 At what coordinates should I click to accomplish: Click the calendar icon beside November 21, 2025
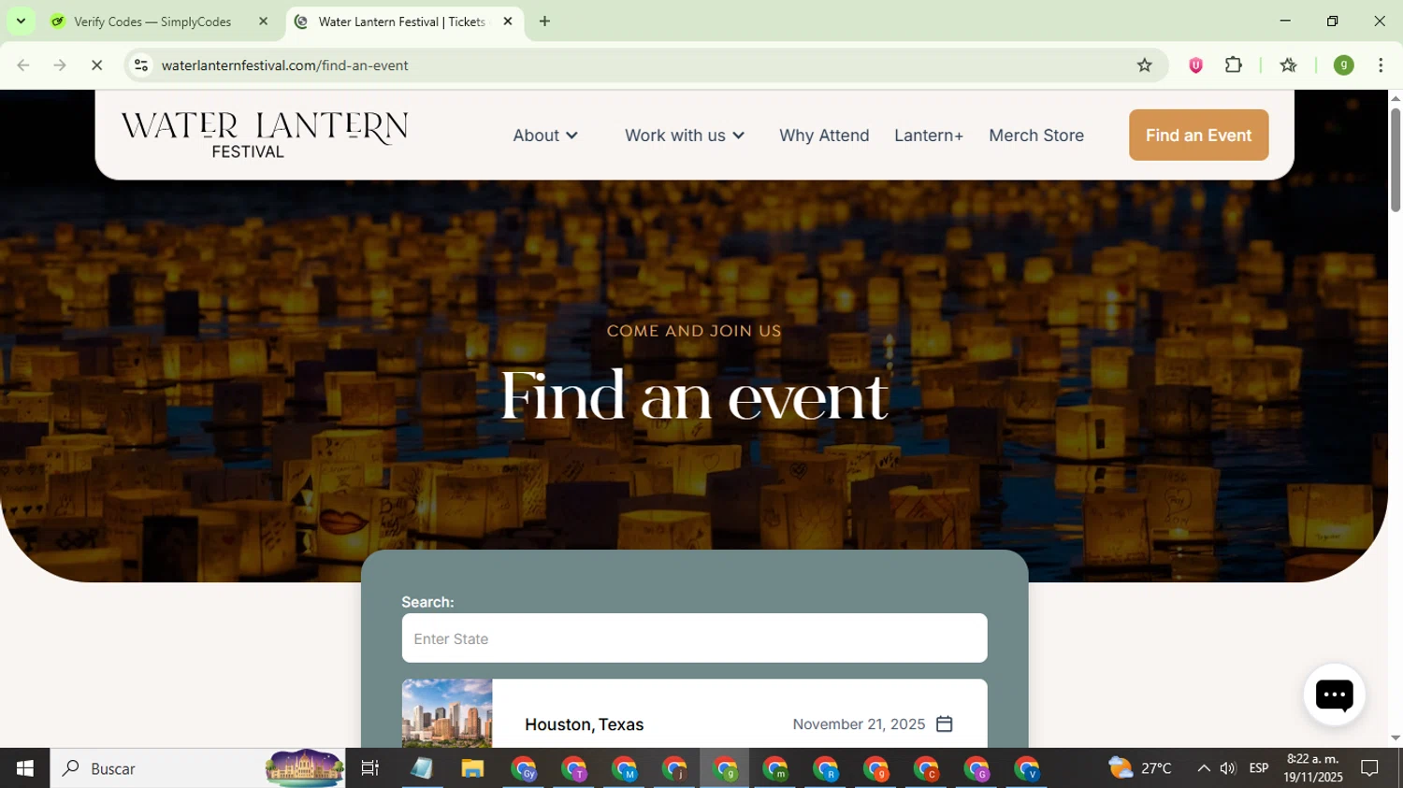[945, 724]
